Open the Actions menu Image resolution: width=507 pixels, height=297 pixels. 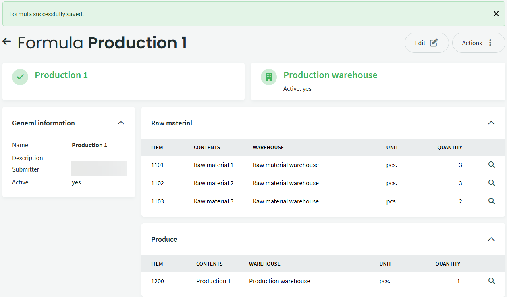(x=478, y=43)
